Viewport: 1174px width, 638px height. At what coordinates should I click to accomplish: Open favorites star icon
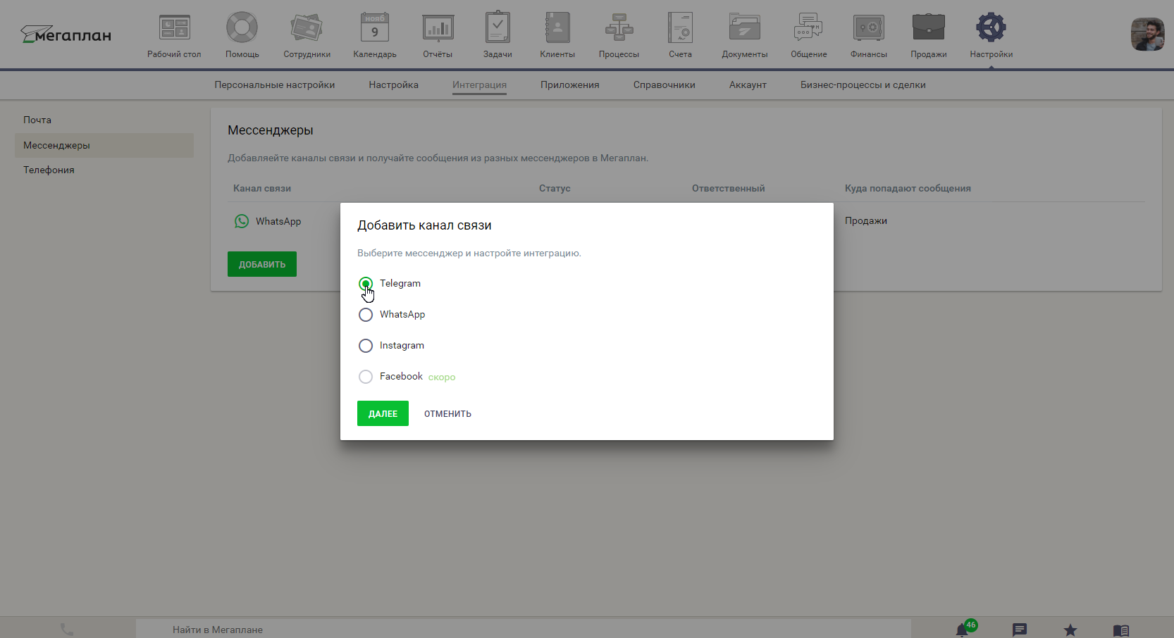[1070, 630]
